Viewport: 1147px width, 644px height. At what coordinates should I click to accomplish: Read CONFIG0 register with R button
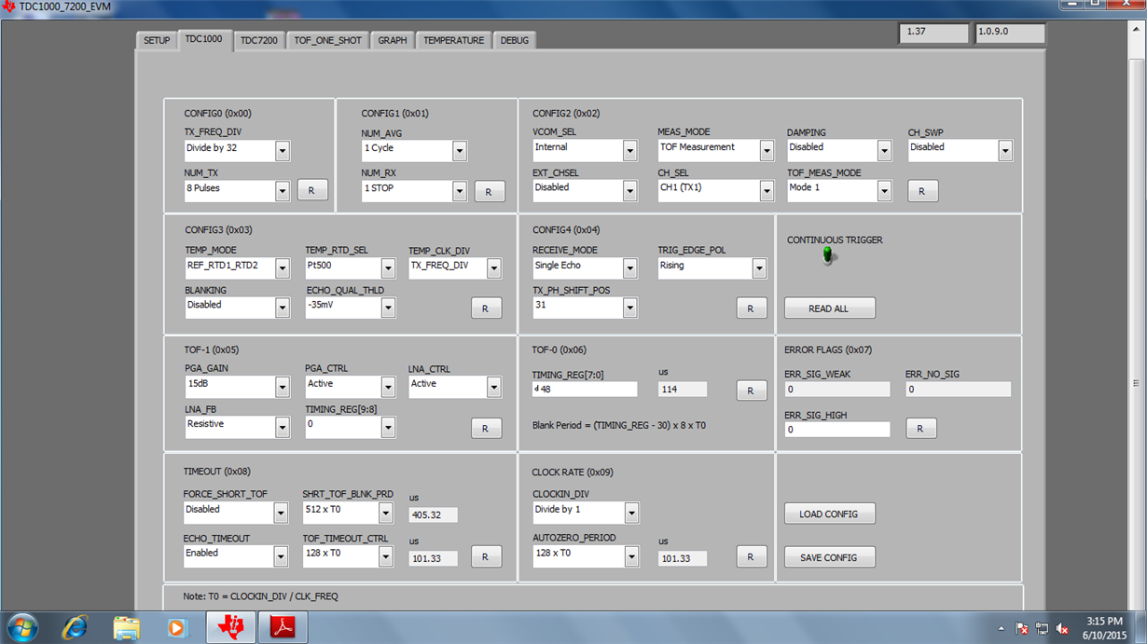click(312, 190)
